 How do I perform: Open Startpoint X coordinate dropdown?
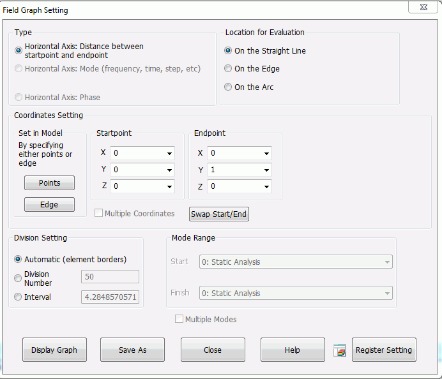click(169, 153)
